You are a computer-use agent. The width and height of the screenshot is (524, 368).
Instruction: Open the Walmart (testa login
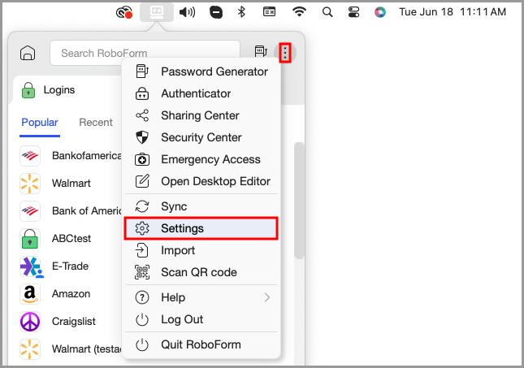pyautogui.click(x=71, y=349)
